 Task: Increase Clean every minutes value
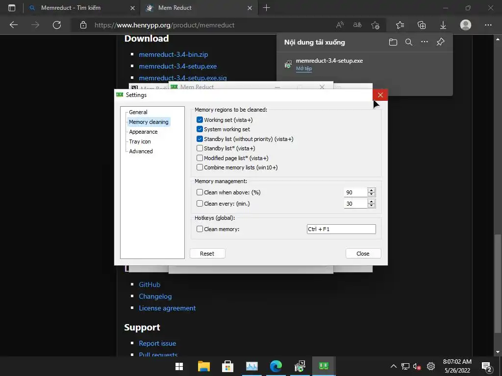click(x=372, y=201)
